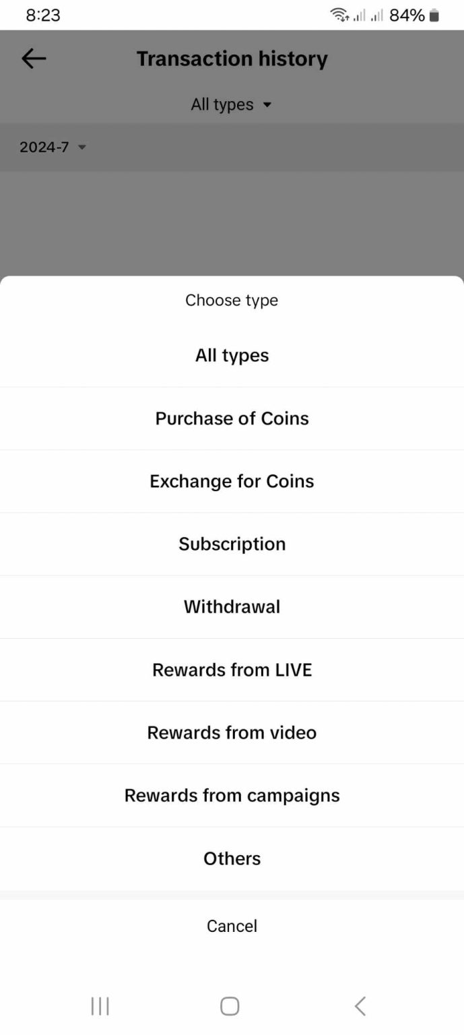The width and height of the screenshot is (464, 1035).
Task: Tap Cancel to close the sheet
Action: click(x=232, y=926)
